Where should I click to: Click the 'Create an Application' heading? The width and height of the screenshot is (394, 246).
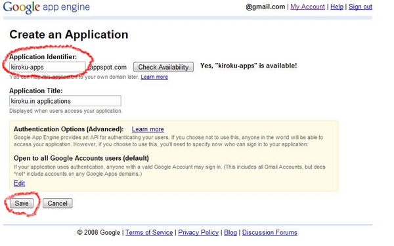tap(69, 34)
